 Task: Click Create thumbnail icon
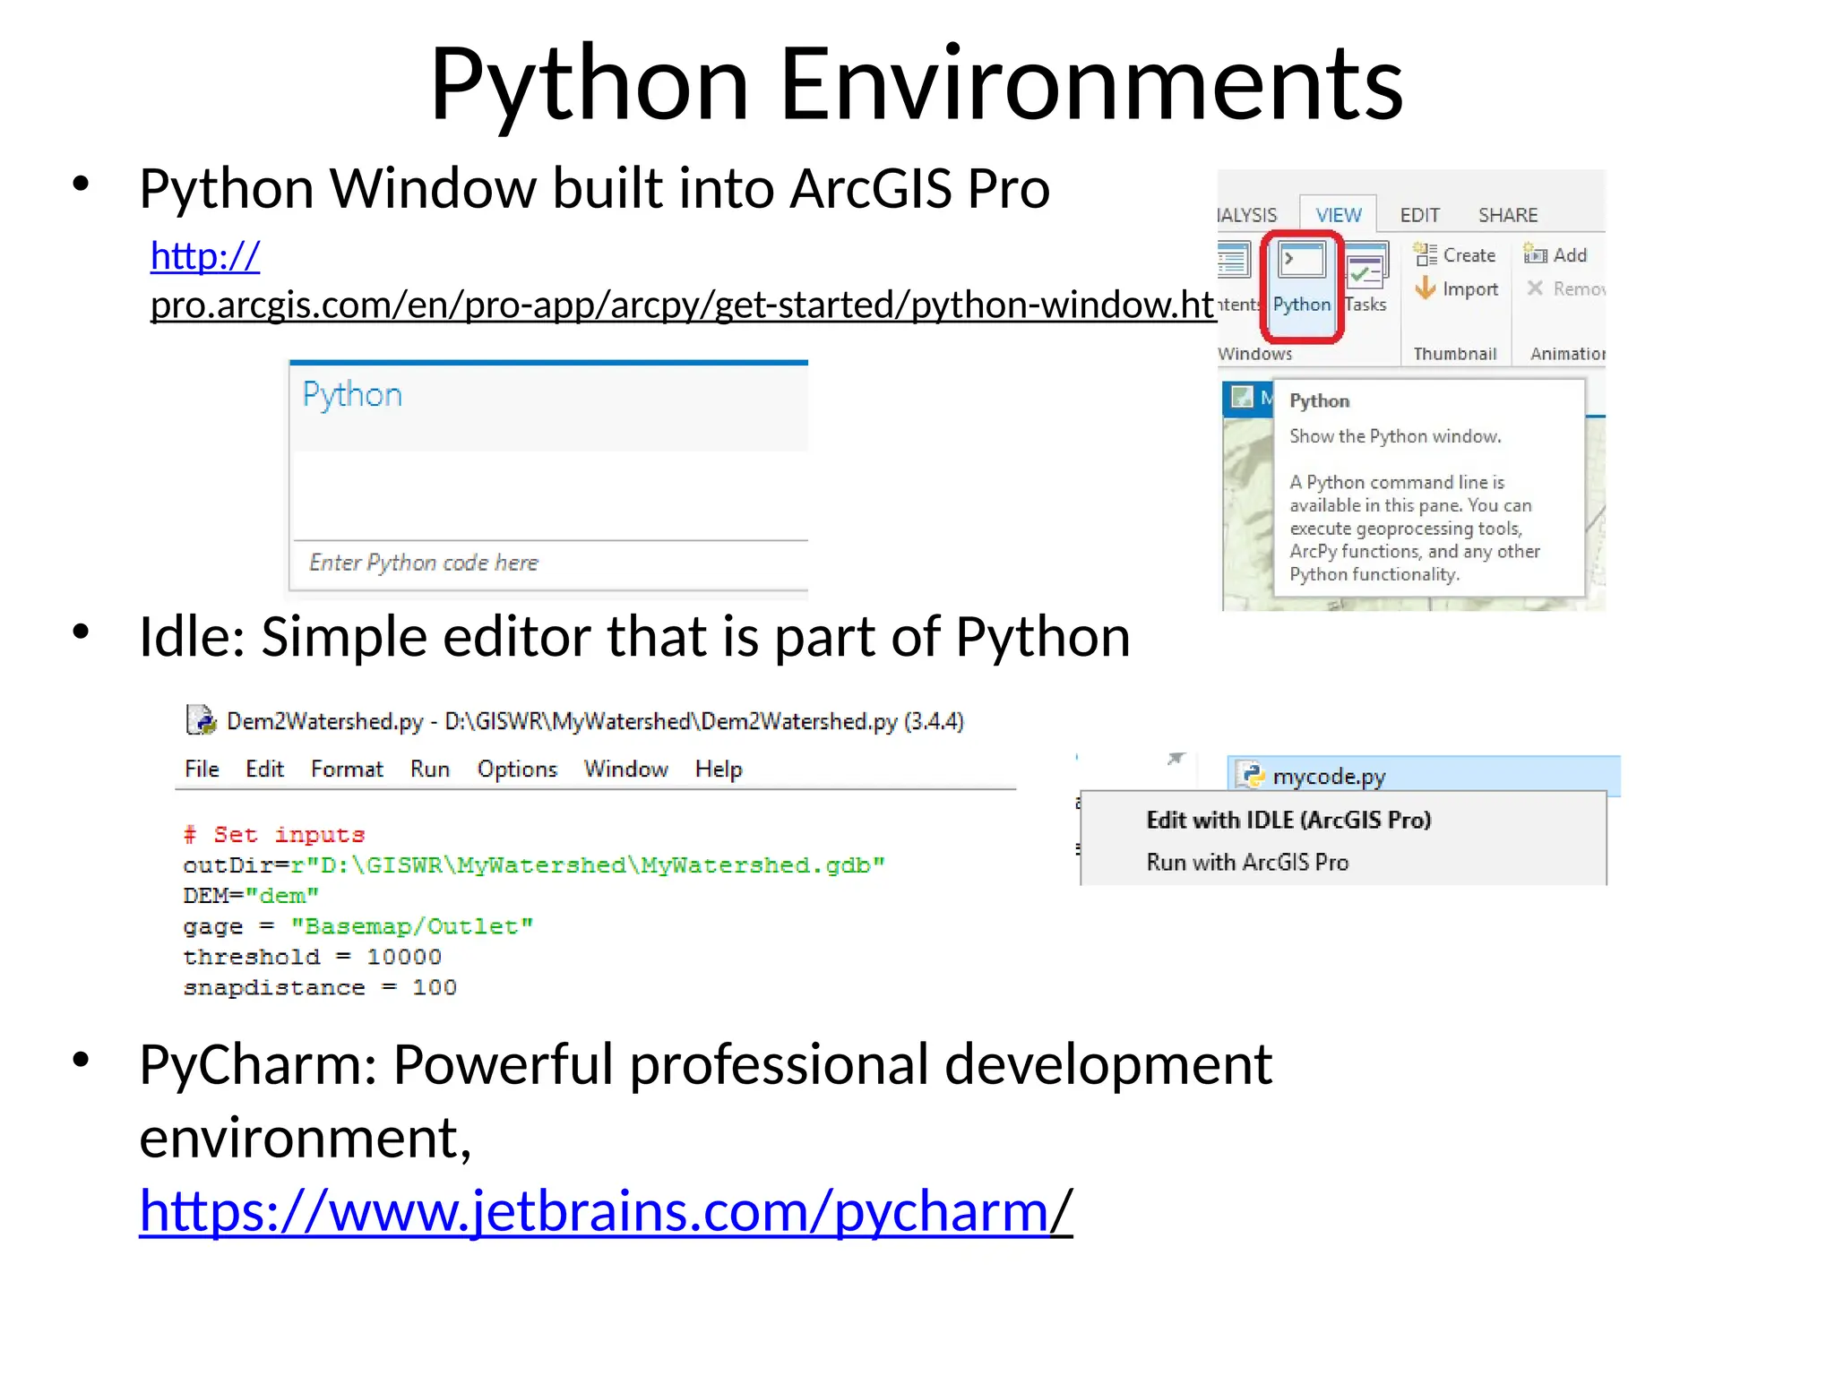click(1425, 255)
